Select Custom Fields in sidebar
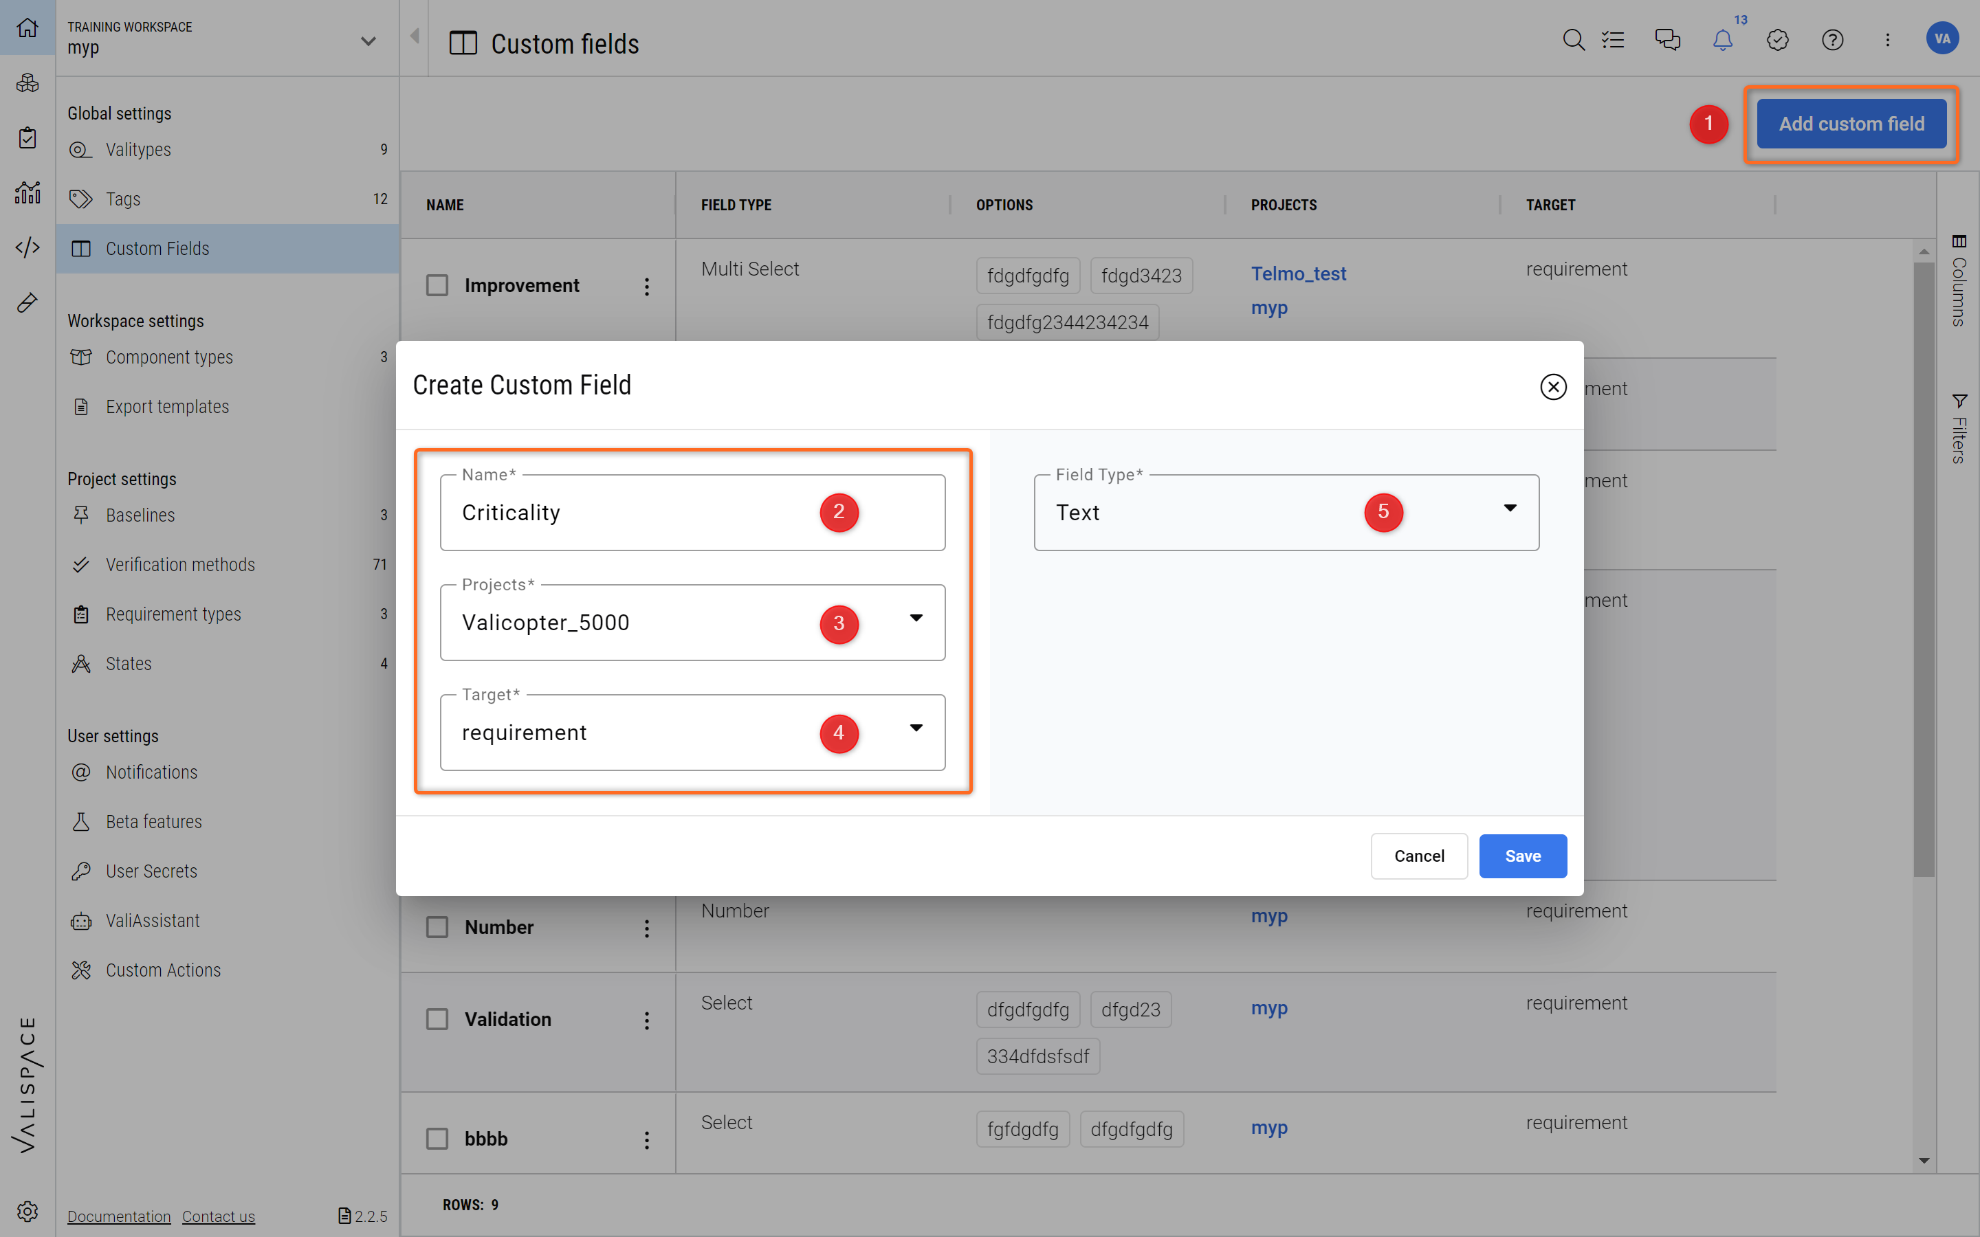This screenshot has height=1237, width=1980. coord(228,249)
